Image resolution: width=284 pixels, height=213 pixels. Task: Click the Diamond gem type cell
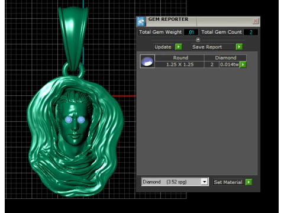[225, 58]
